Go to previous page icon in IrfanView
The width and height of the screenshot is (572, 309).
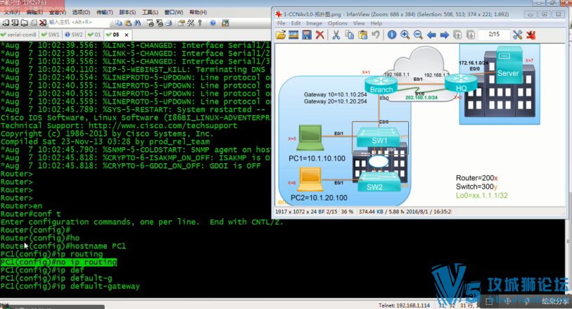click(x=457, y=35)
